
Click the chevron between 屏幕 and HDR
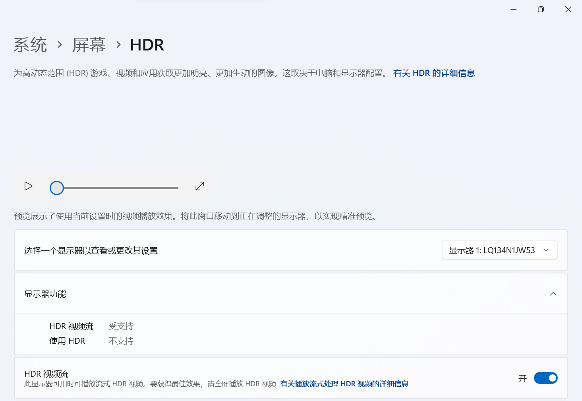point(118,45)
